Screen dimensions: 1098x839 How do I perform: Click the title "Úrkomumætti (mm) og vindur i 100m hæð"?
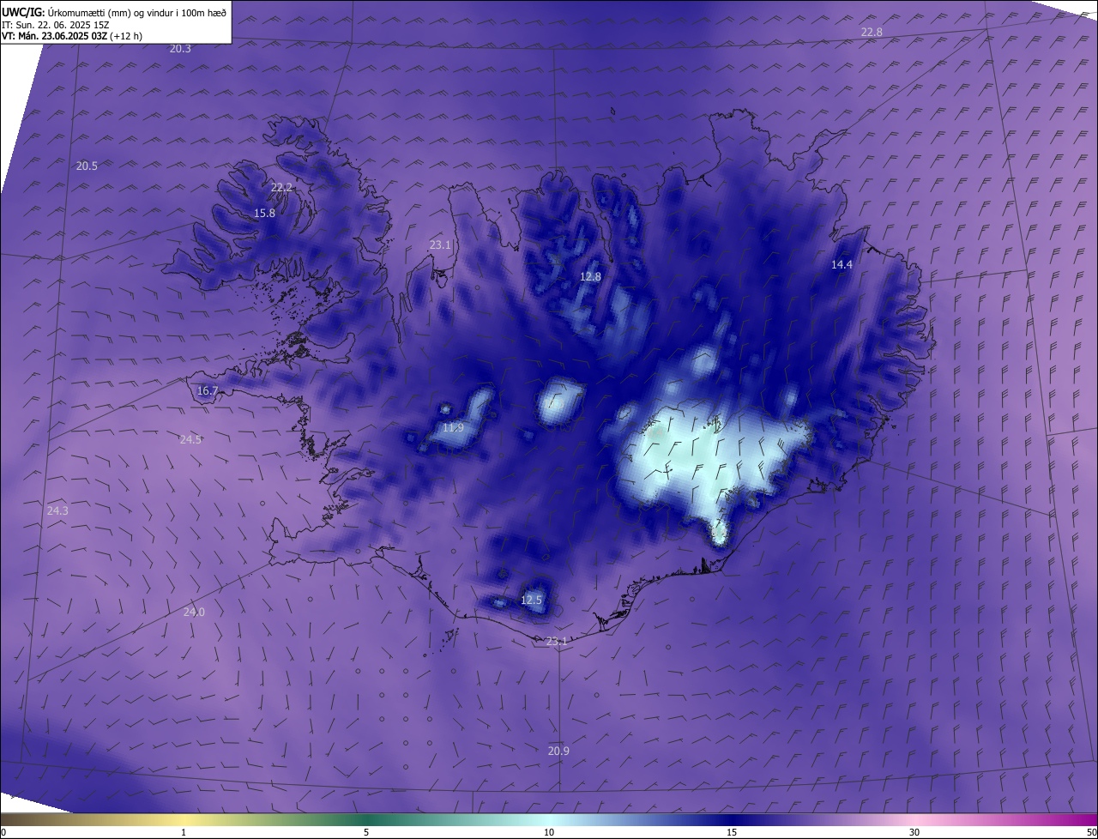click(x=137, y=12)
